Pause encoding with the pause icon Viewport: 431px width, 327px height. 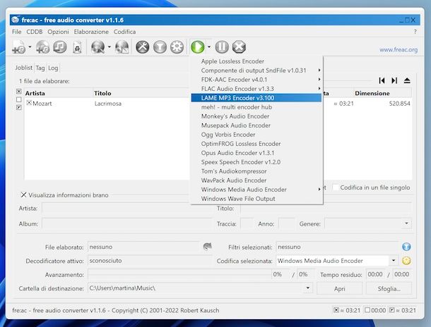click(222, 47)
